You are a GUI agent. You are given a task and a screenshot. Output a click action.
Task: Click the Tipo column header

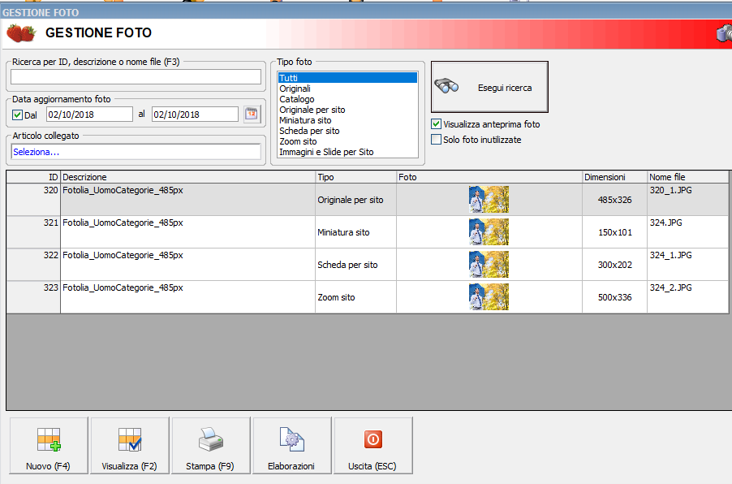tap(355, 177)
